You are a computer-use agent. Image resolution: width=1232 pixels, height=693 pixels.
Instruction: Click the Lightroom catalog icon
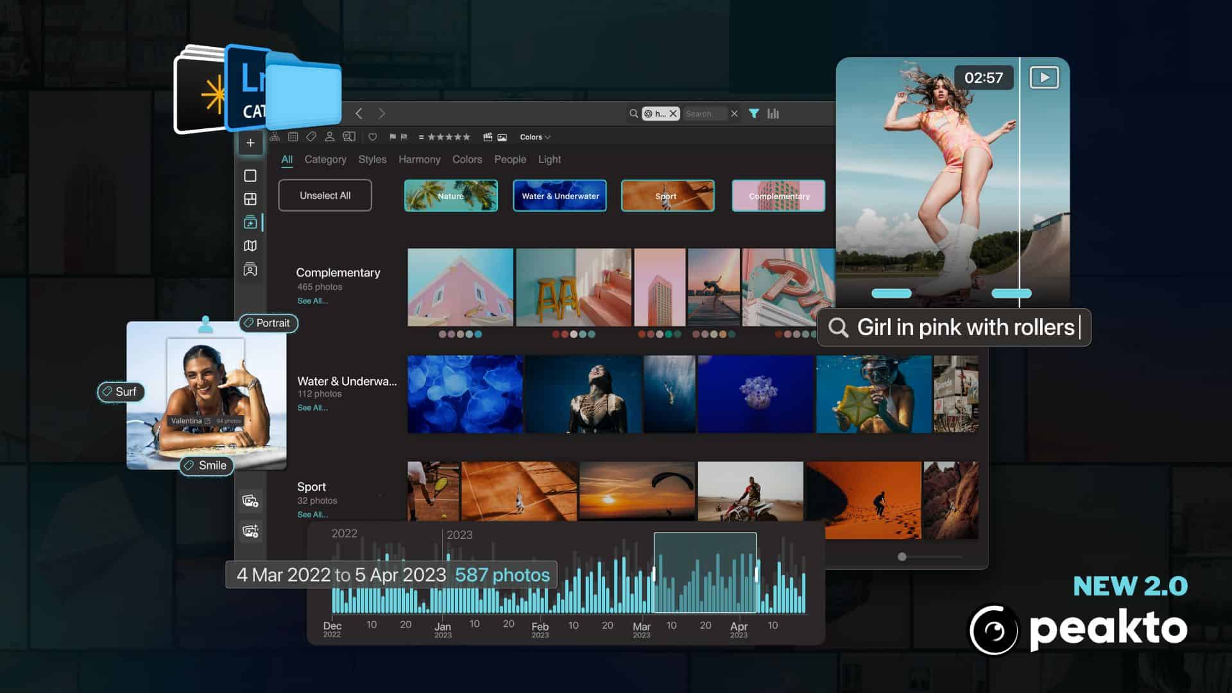coord(247,89)
